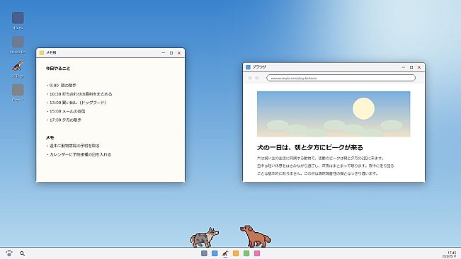Click the browser address bar URL field
The image size is (461, 259).
[341, 78]
